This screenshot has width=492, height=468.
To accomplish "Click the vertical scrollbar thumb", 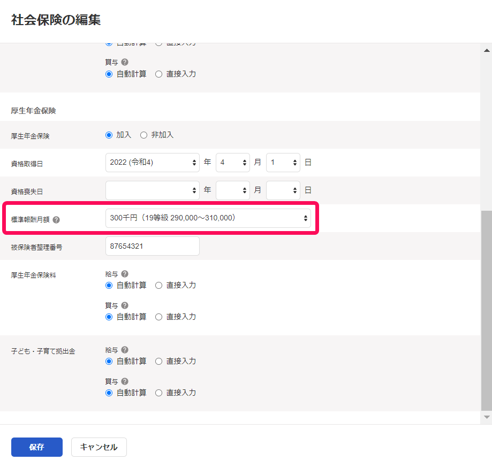I will (x=486, y=310).
